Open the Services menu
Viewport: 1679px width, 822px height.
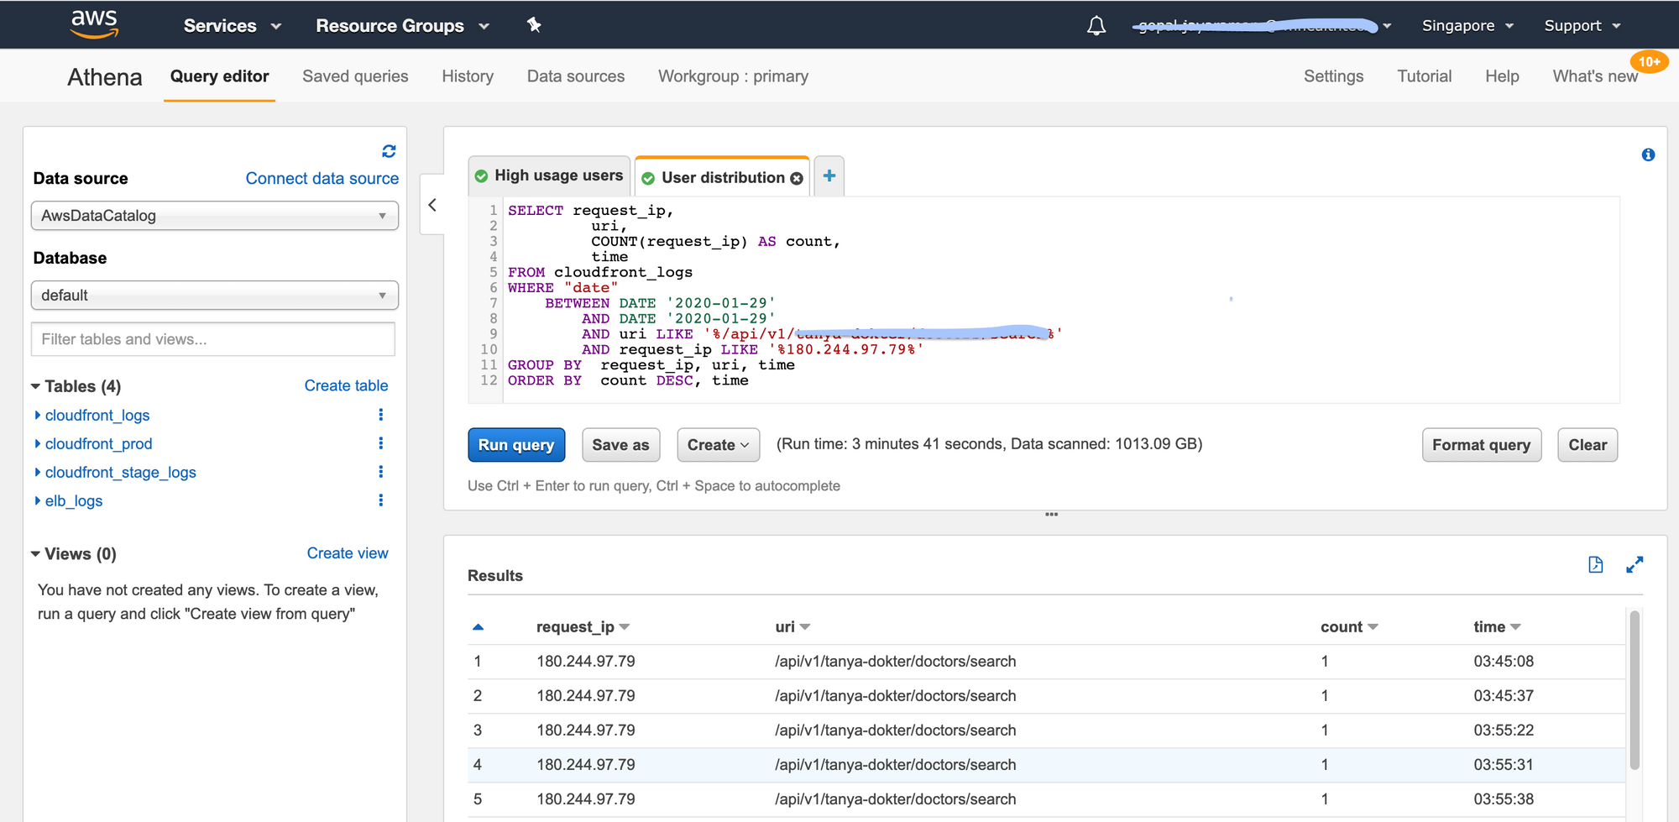coord(232,26)
